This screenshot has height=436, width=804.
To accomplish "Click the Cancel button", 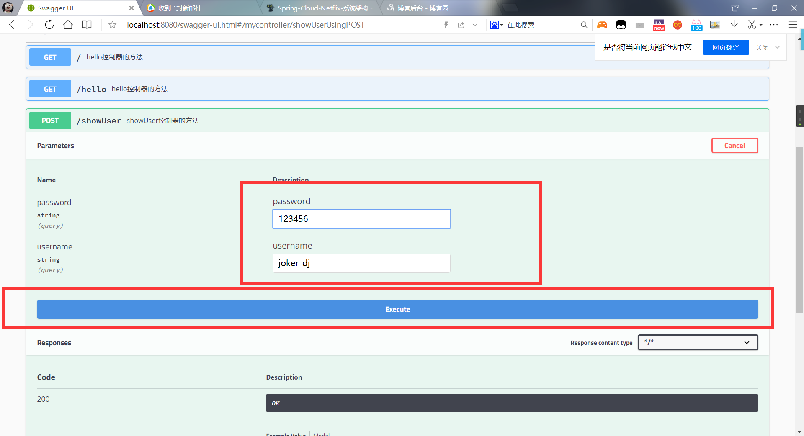I will 734,146.
